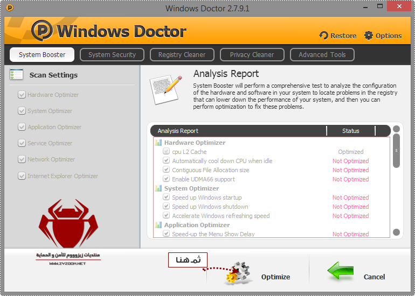Uncheck Automatically cool down CPU when idle
Screen dimensions: 415x296
[166, 160]
